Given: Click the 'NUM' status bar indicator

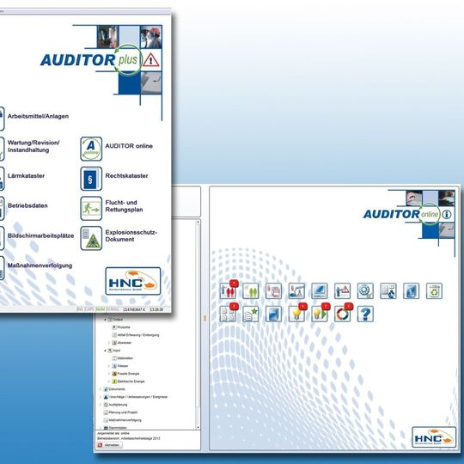Looking at the screenshot, I should [x=101, y=309].
